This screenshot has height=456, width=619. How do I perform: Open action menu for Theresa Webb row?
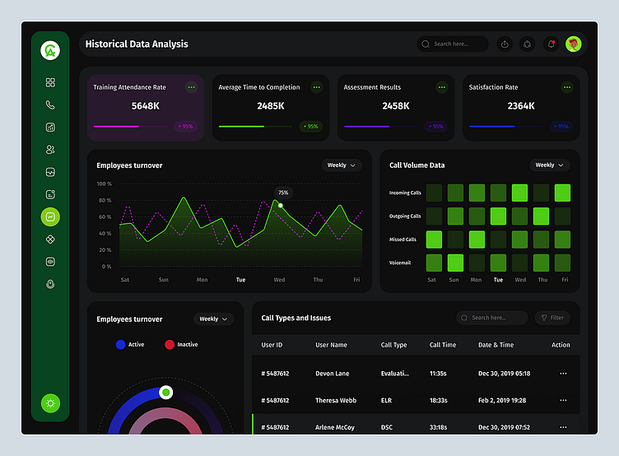563,400
